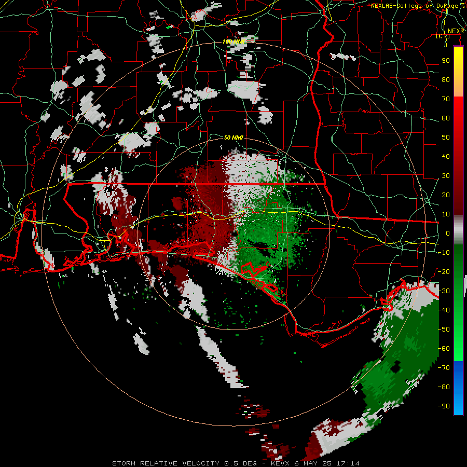Click the -90 value on the velocity scale

point(444,406)
